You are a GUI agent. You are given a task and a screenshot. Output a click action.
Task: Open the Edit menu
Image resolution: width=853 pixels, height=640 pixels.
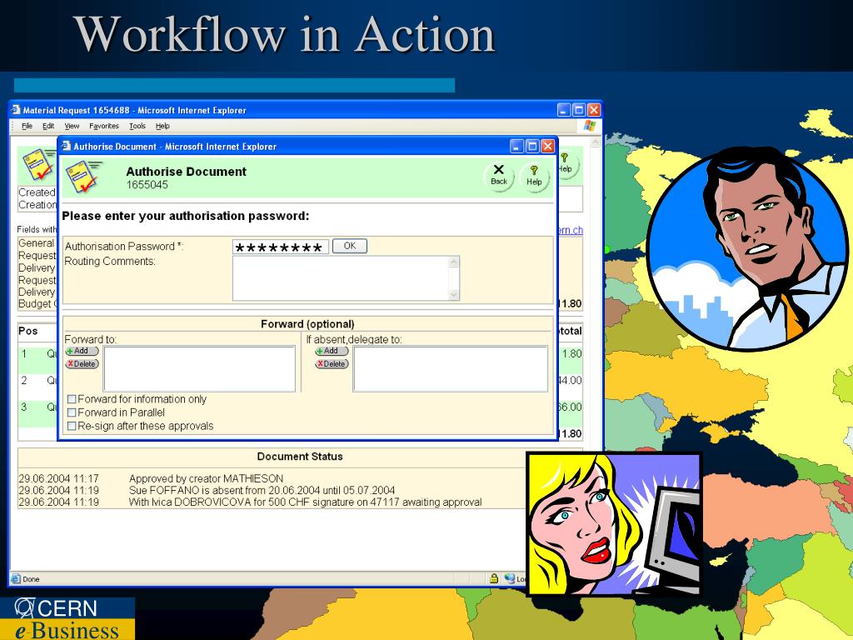point(48,126)
